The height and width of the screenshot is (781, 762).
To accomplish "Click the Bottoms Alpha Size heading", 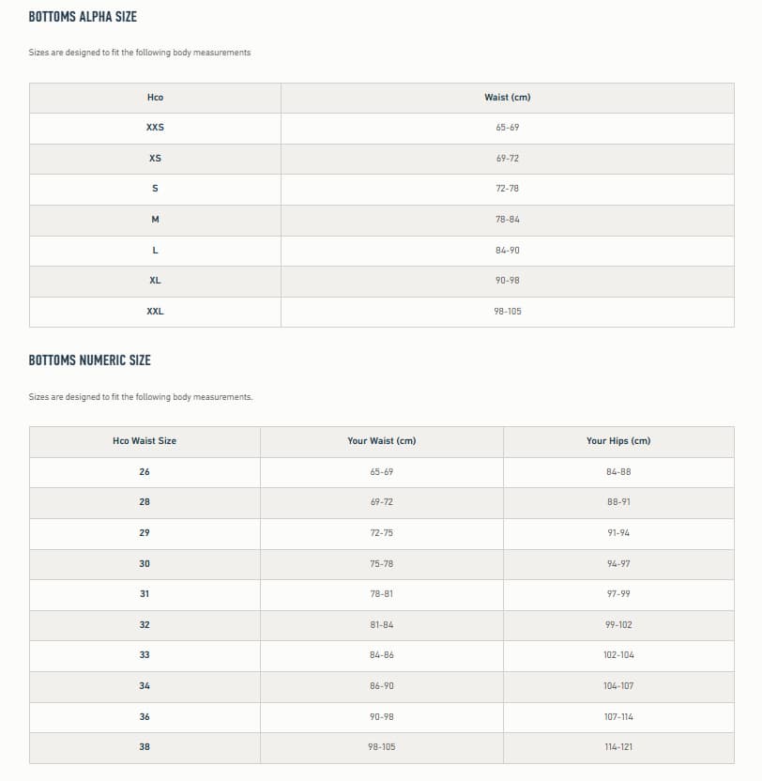I will [83, 17].
